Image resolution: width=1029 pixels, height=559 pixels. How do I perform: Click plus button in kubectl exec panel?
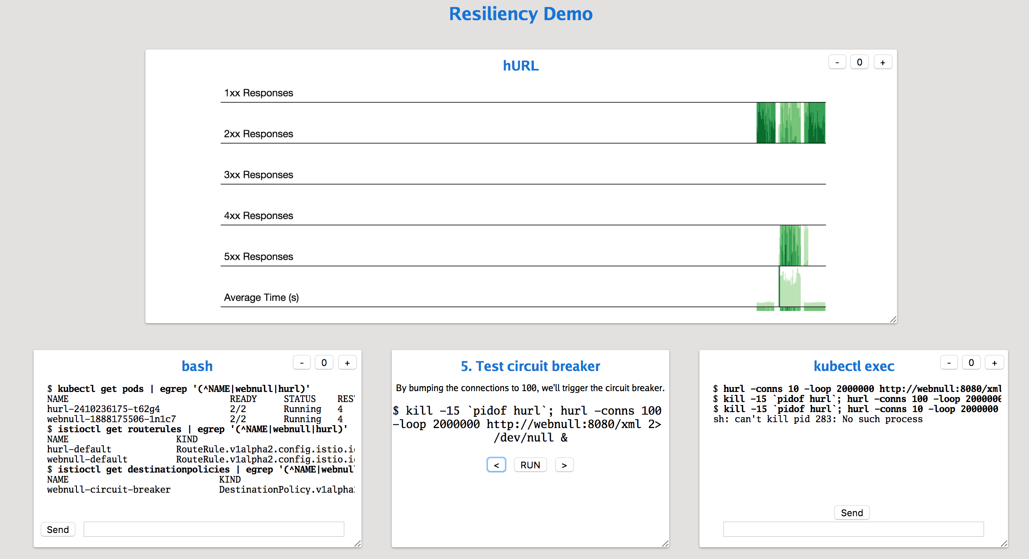994,363
